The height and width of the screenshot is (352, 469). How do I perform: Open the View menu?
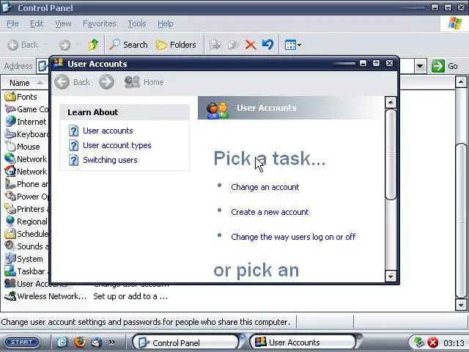click(x=63, y=23)
